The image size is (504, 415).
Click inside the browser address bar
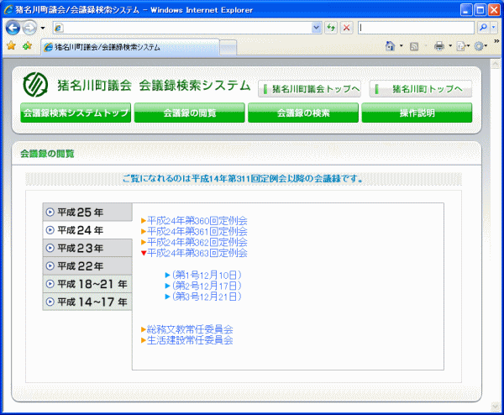coord(182,28)
